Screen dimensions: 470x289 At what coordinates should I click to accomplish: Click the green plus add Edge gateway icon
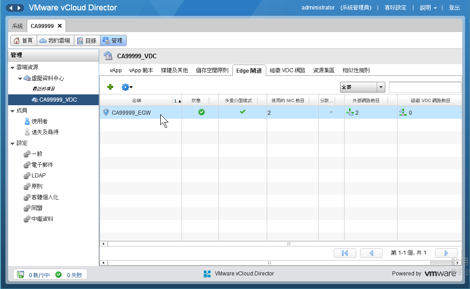point(110,87)
